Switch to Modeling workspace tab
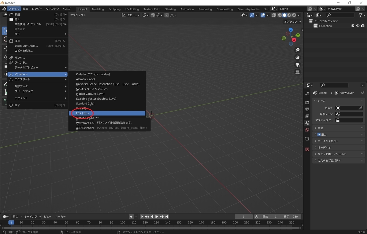 98,9
